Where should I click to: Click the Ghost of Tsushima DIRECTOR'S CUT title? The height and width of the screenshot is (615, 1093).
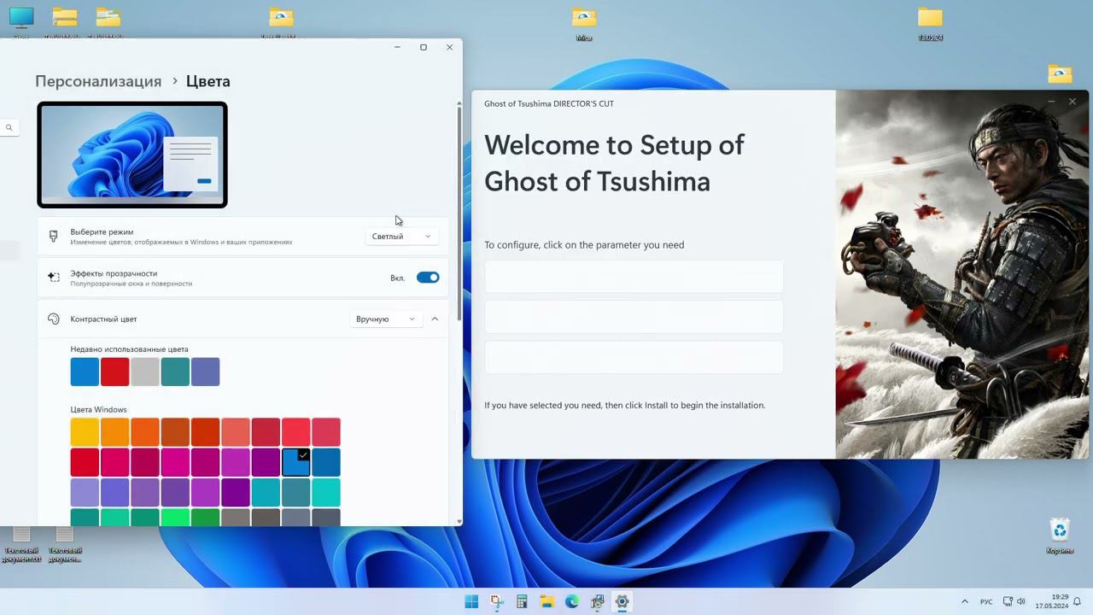549,103
